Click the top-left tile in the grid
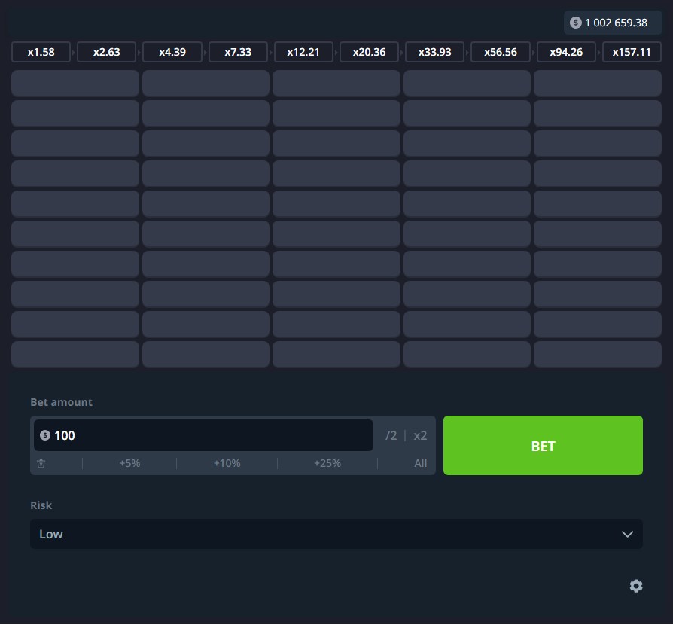 [75, 83]
